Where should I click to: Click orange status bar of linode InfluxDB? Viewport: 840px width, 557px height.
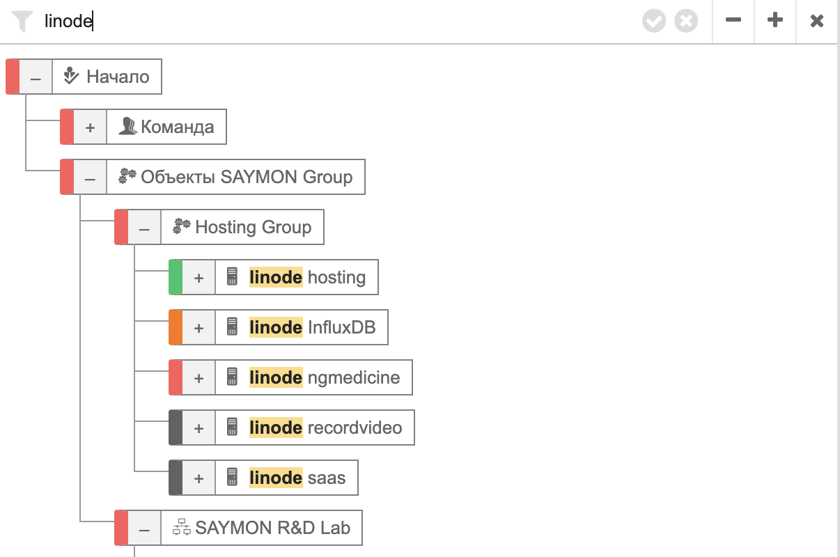click(x=176, y=327)
